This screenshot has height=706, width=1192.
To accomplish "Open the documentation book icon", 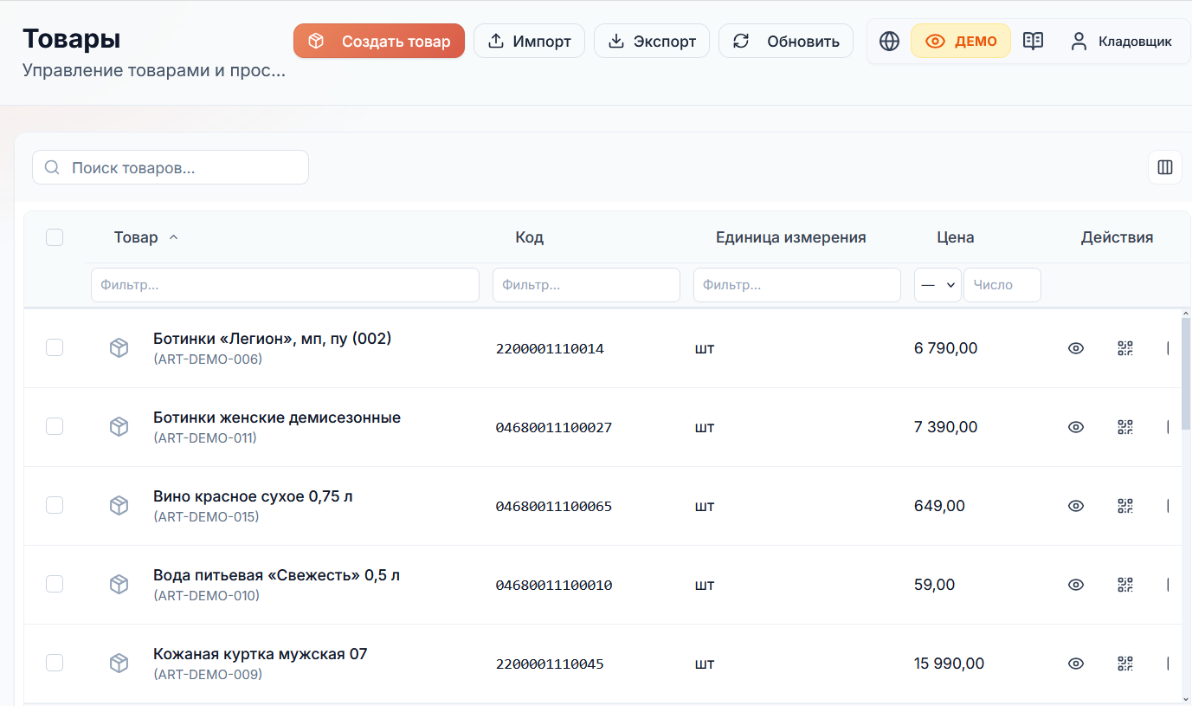I will click(1033, 41).
